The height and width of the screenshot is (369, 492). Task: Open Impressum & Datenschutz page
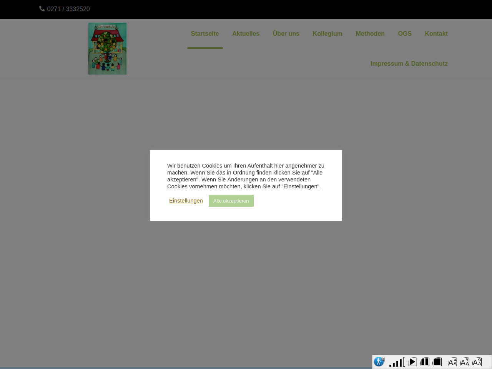pos(409,64)
